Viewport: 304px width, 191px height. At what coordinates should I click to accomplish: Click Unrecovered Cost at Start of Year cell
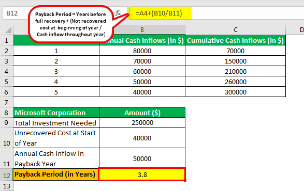pyautogui.click(x=56, y=138)
